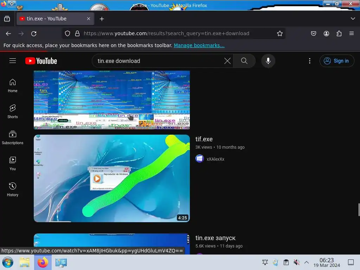
Task: Reload the current page
Action: (34, 33)
